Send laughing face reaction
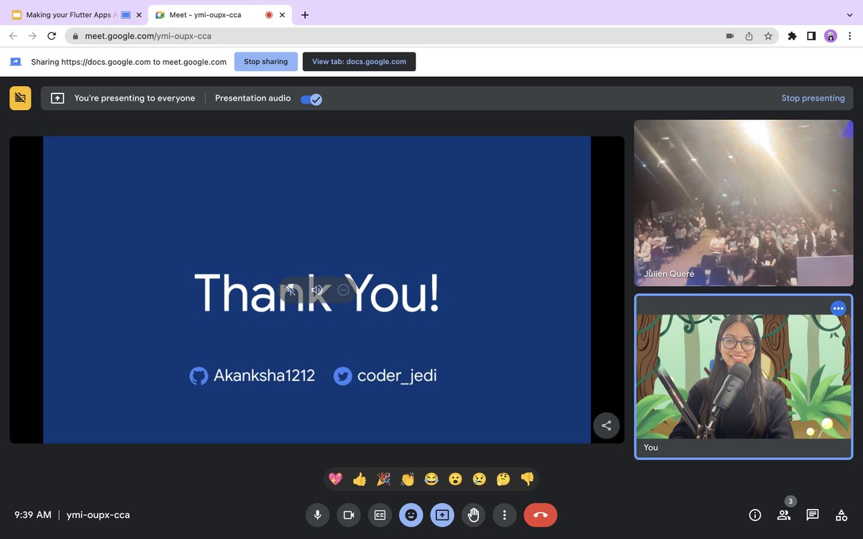The width and height of the screenshot is (863, 539). tap(431, 479)
